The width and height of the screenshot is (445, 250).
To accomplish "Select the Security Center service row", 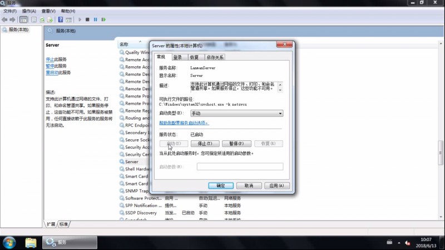I will (134, 155).
